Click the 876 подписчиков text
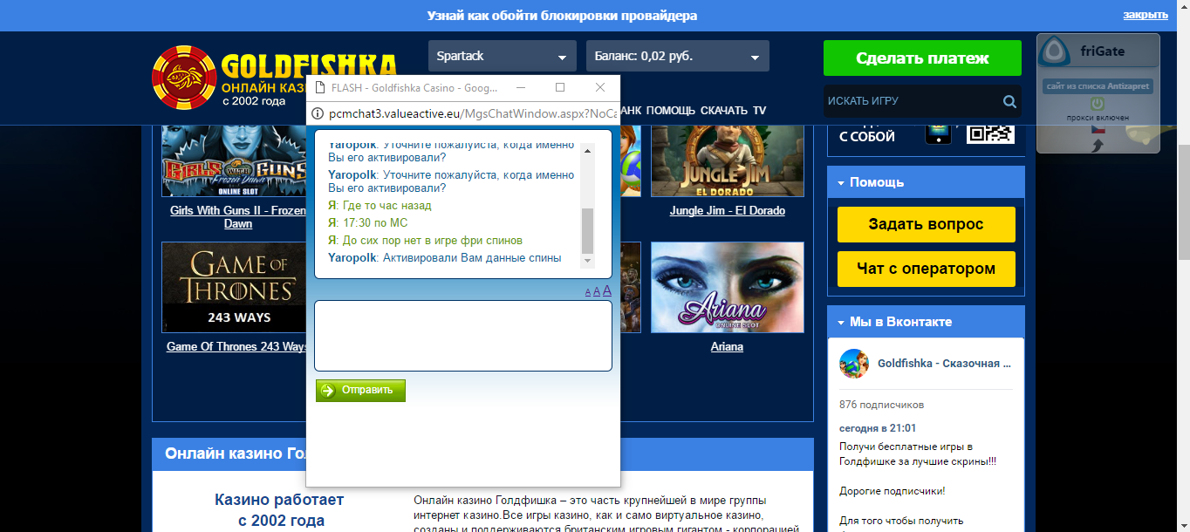1190x532 pixels. pyautogui.click(x=881, y=405)
